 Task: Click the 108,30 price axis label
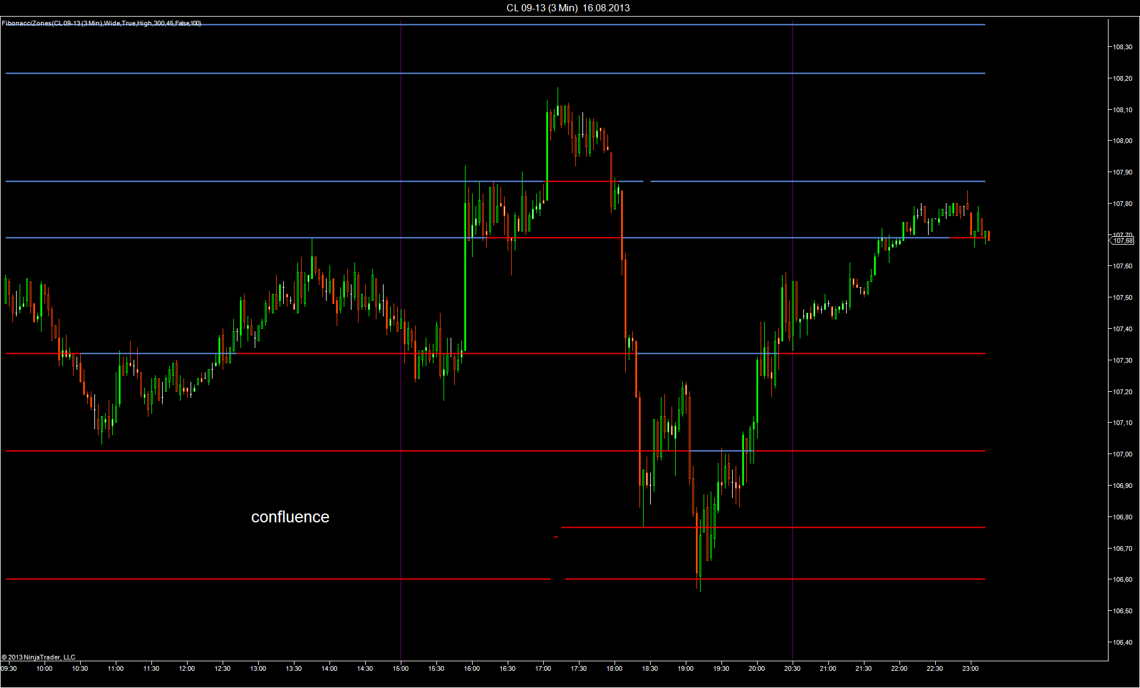[x=1122, y=47]
